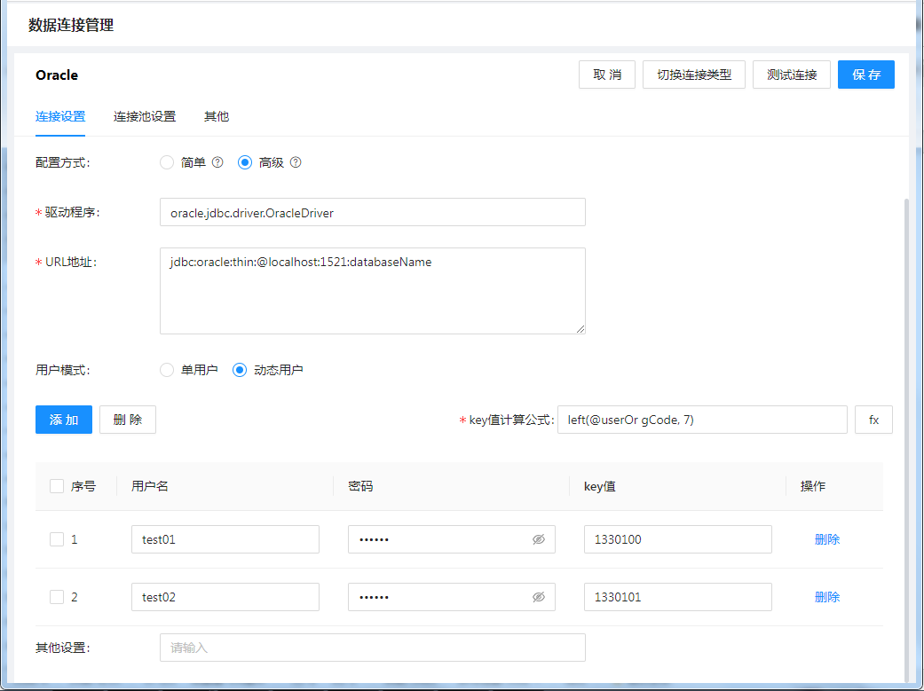Switch to 连接池设置 tab

145,116
